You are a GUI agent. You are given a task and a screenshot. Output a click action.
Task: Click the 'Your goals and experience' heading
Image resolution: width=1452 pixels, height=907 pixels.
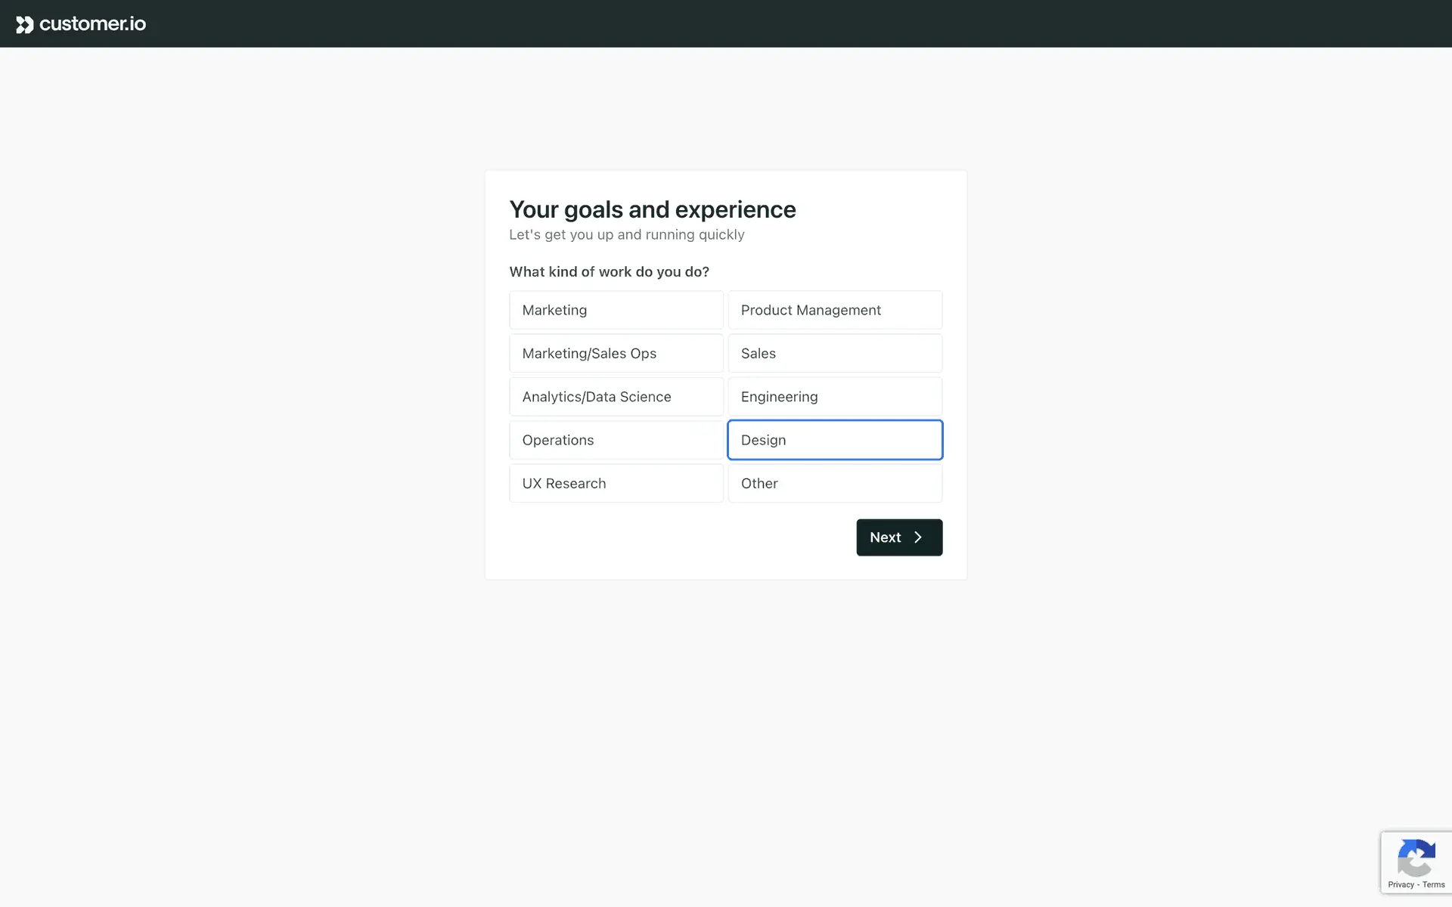tap(652, 209)
